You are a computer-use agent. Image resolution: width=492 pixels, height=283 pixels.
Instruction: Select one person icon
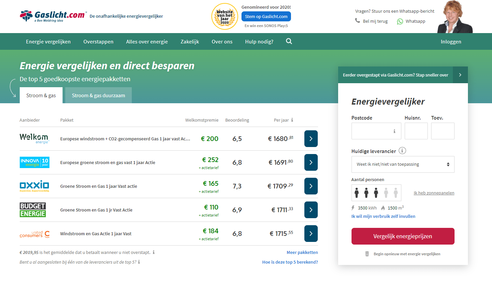click(x=357, y=193)
